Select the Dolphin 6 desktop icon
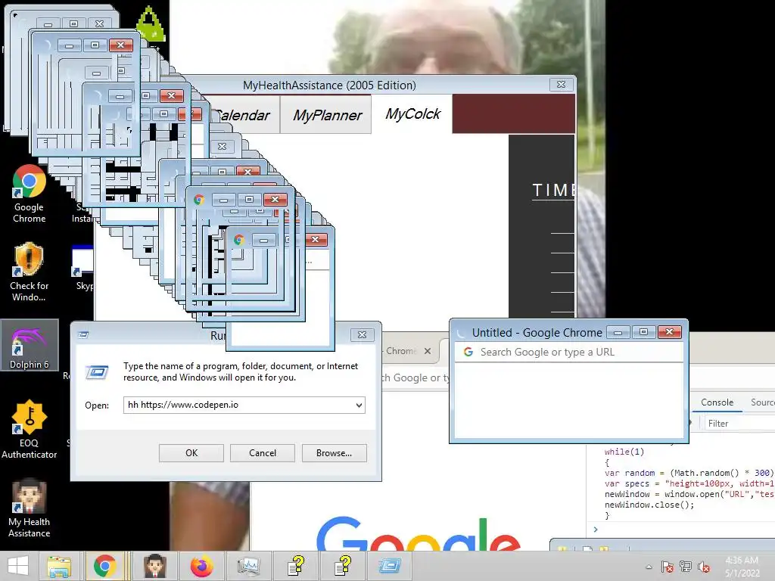 click(x=30, y=345)
